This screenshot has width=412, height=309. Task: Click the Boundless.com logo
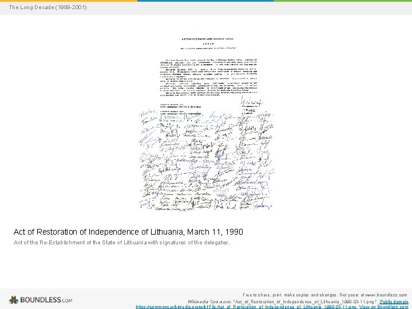click(41, 300)
